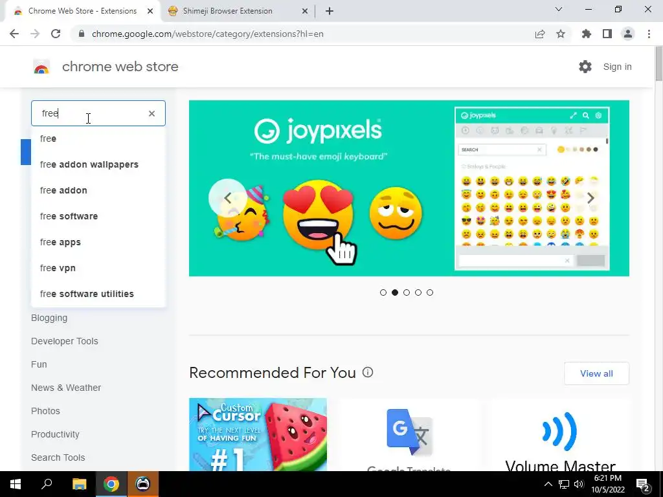This screenshot has height=497, width=663.
Task: Clear the search box with X
Action: (x=152, y=113)
